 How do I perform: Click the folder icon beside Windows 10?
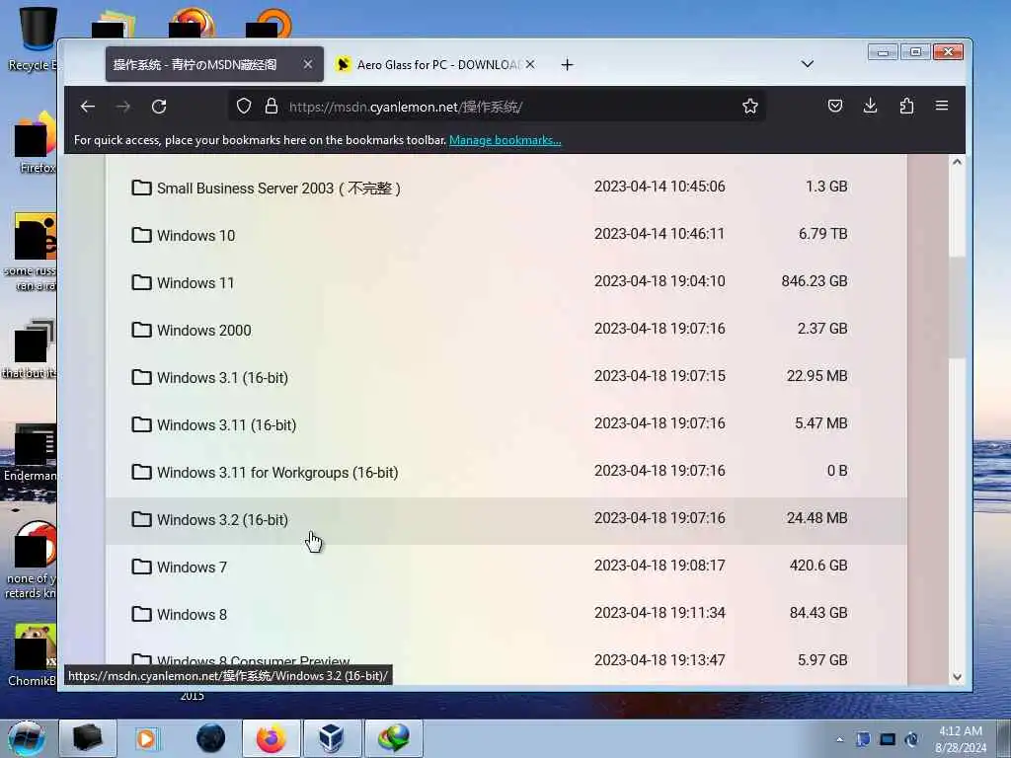141,235
